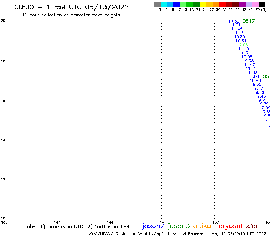
Task: Click the latitude axis label 20
Action: (x=3, y=21)
